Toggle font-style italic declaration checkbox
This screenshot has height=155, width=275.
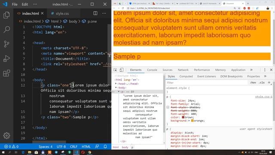coord(168,107)
